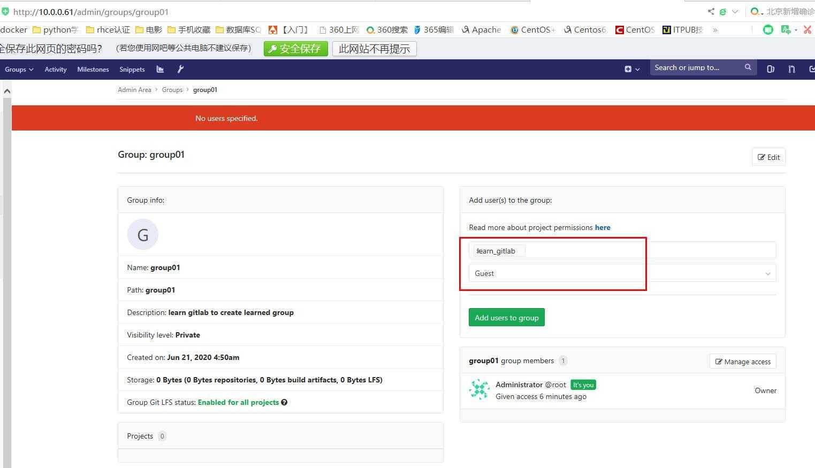Screen dimensions: 815x468
Task: Click the 'It's you' badge
Action: point(583,385)
